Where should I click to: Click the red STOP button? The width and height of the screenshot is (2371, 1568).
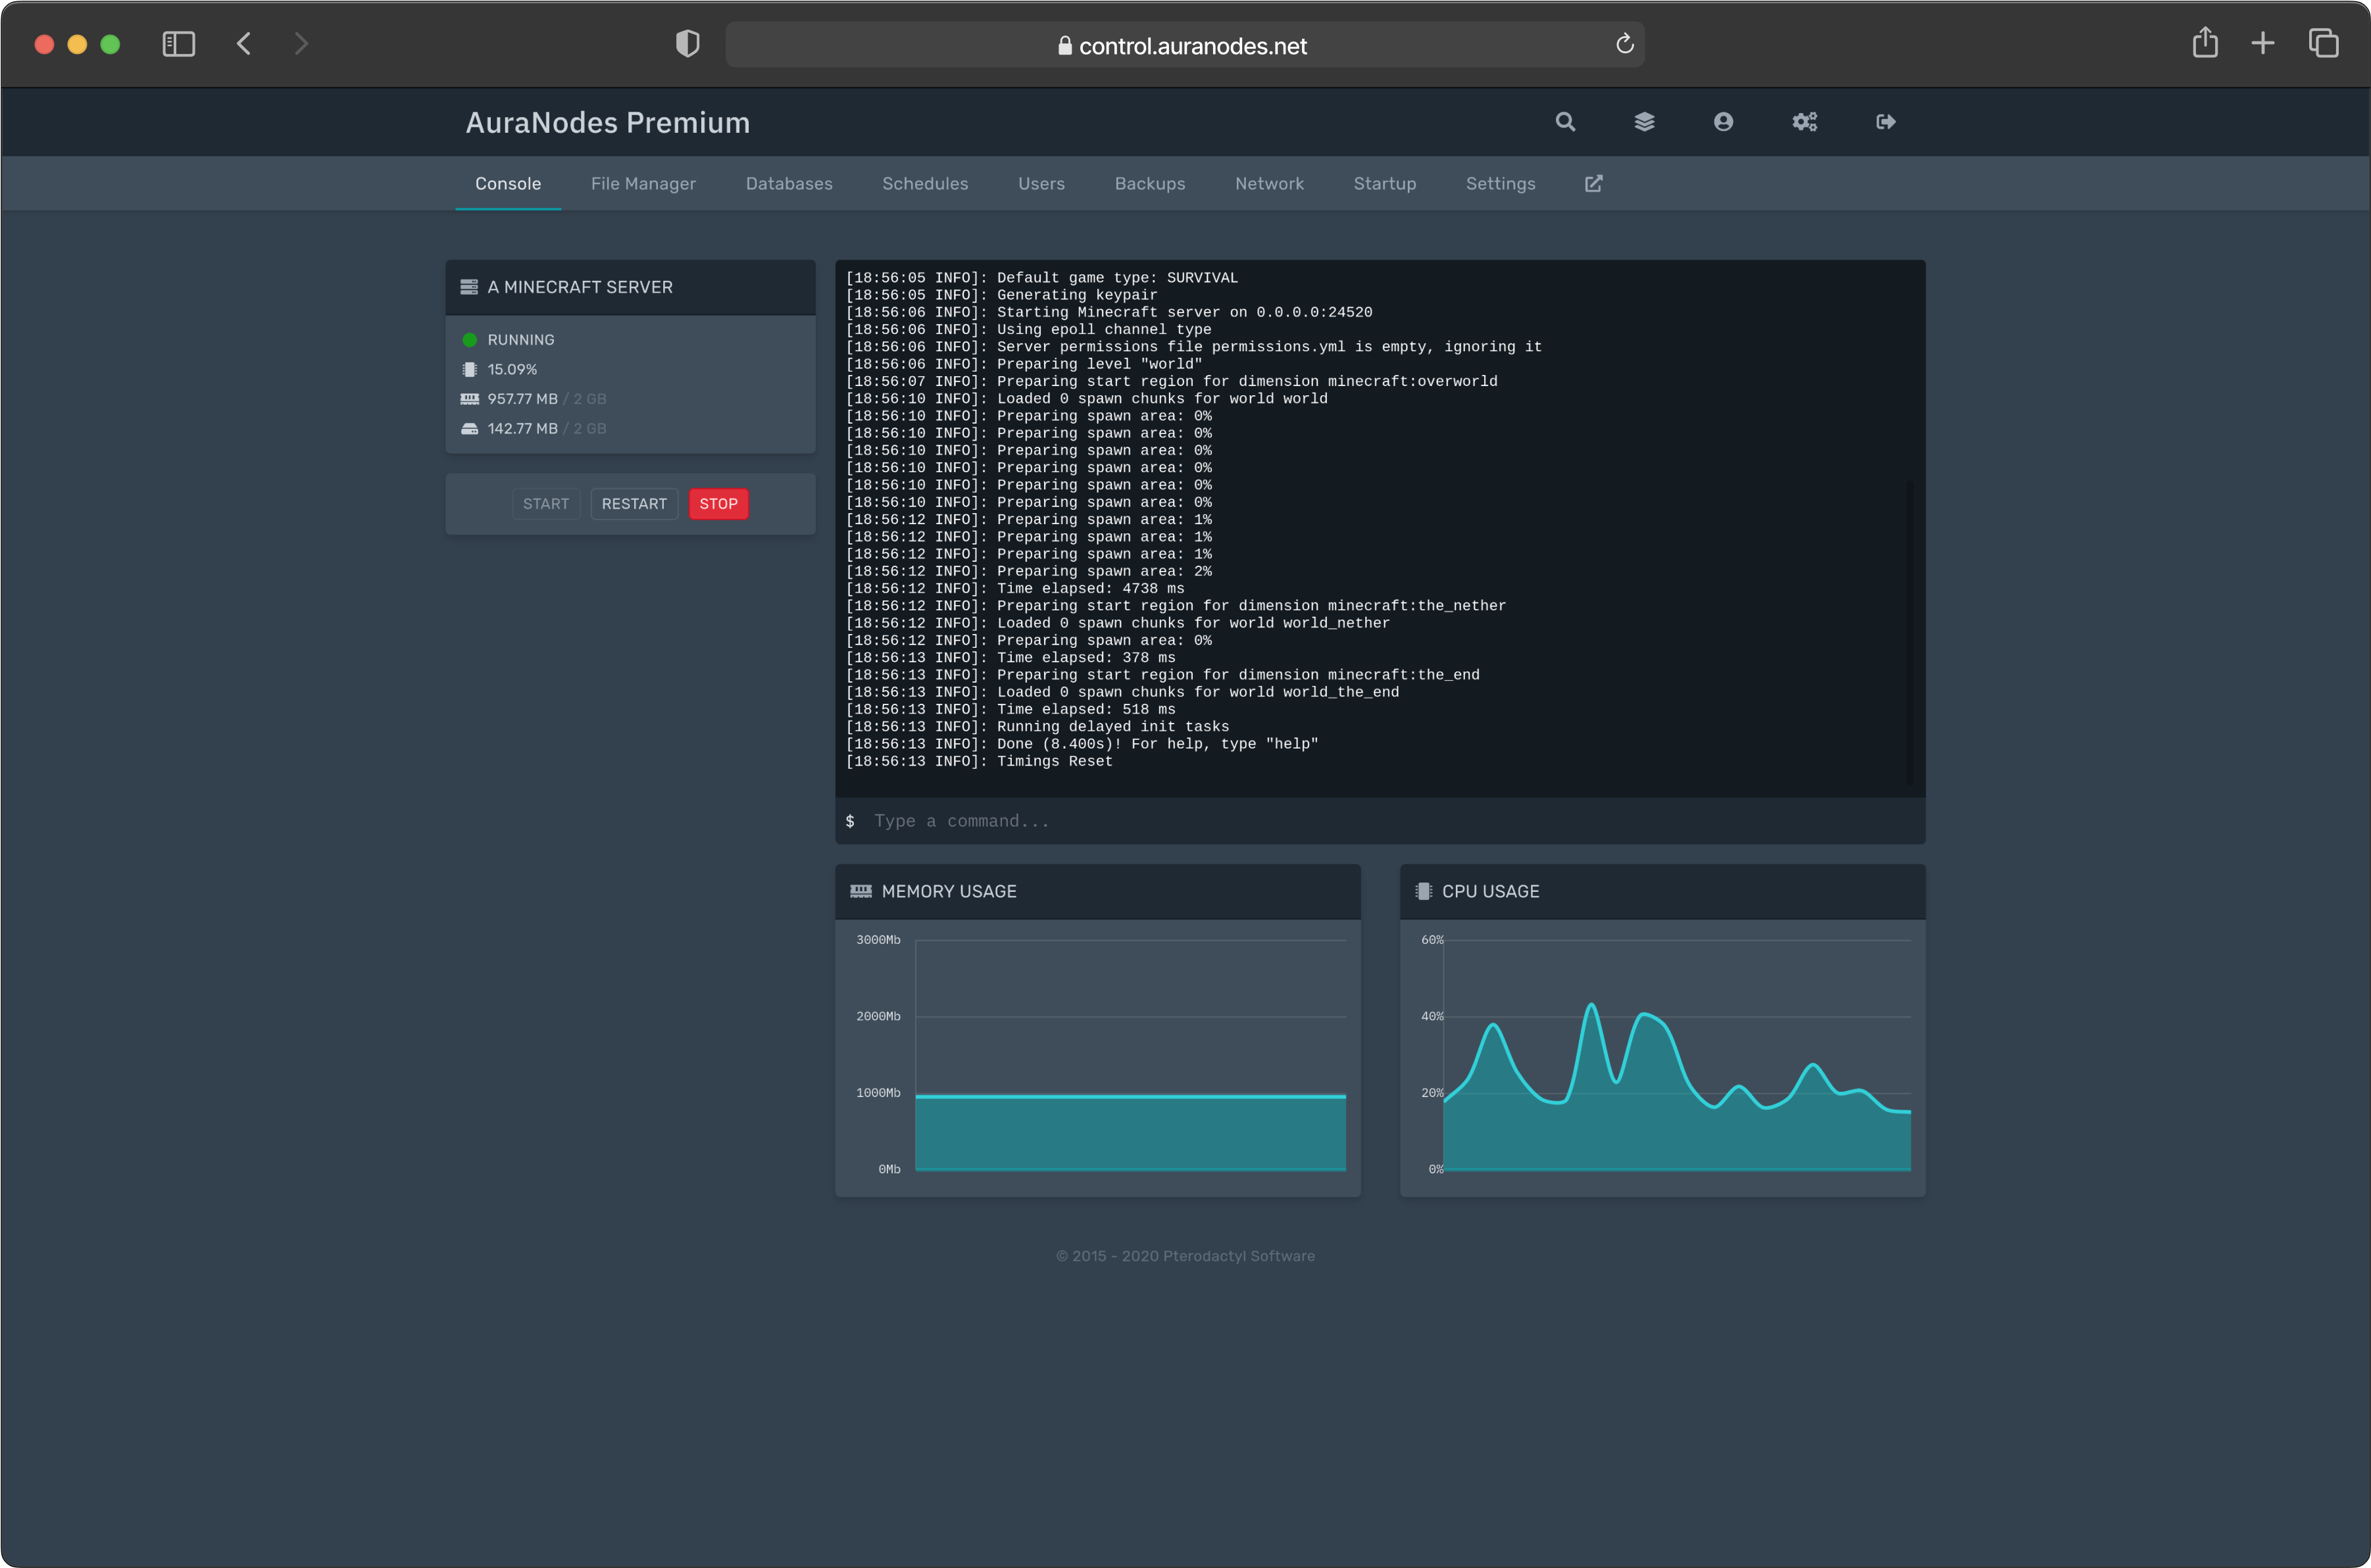click(718, 504)
